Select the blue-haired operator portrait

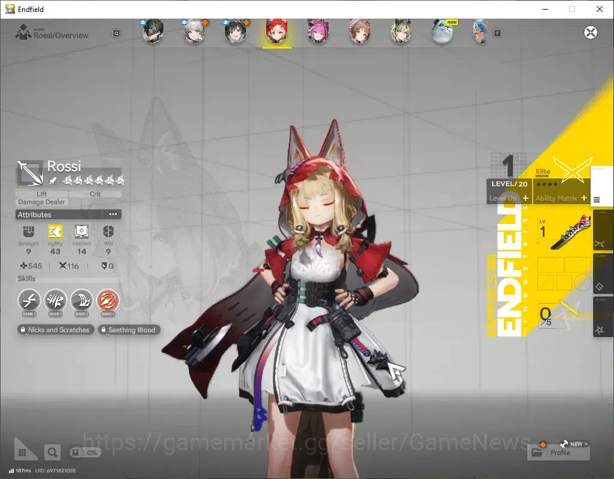(x=481, y=31)
